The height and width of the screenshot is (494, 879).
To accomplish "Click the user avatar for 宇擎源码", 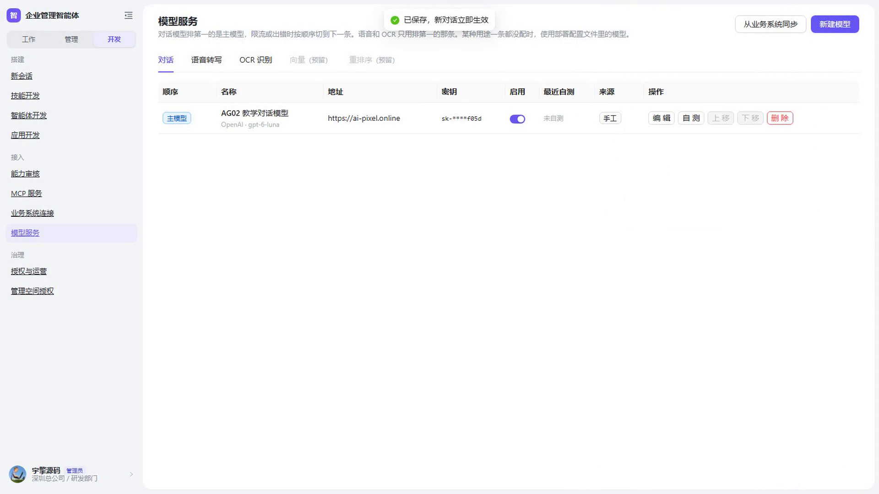I will pyautogui.click(x=17, y=474).
